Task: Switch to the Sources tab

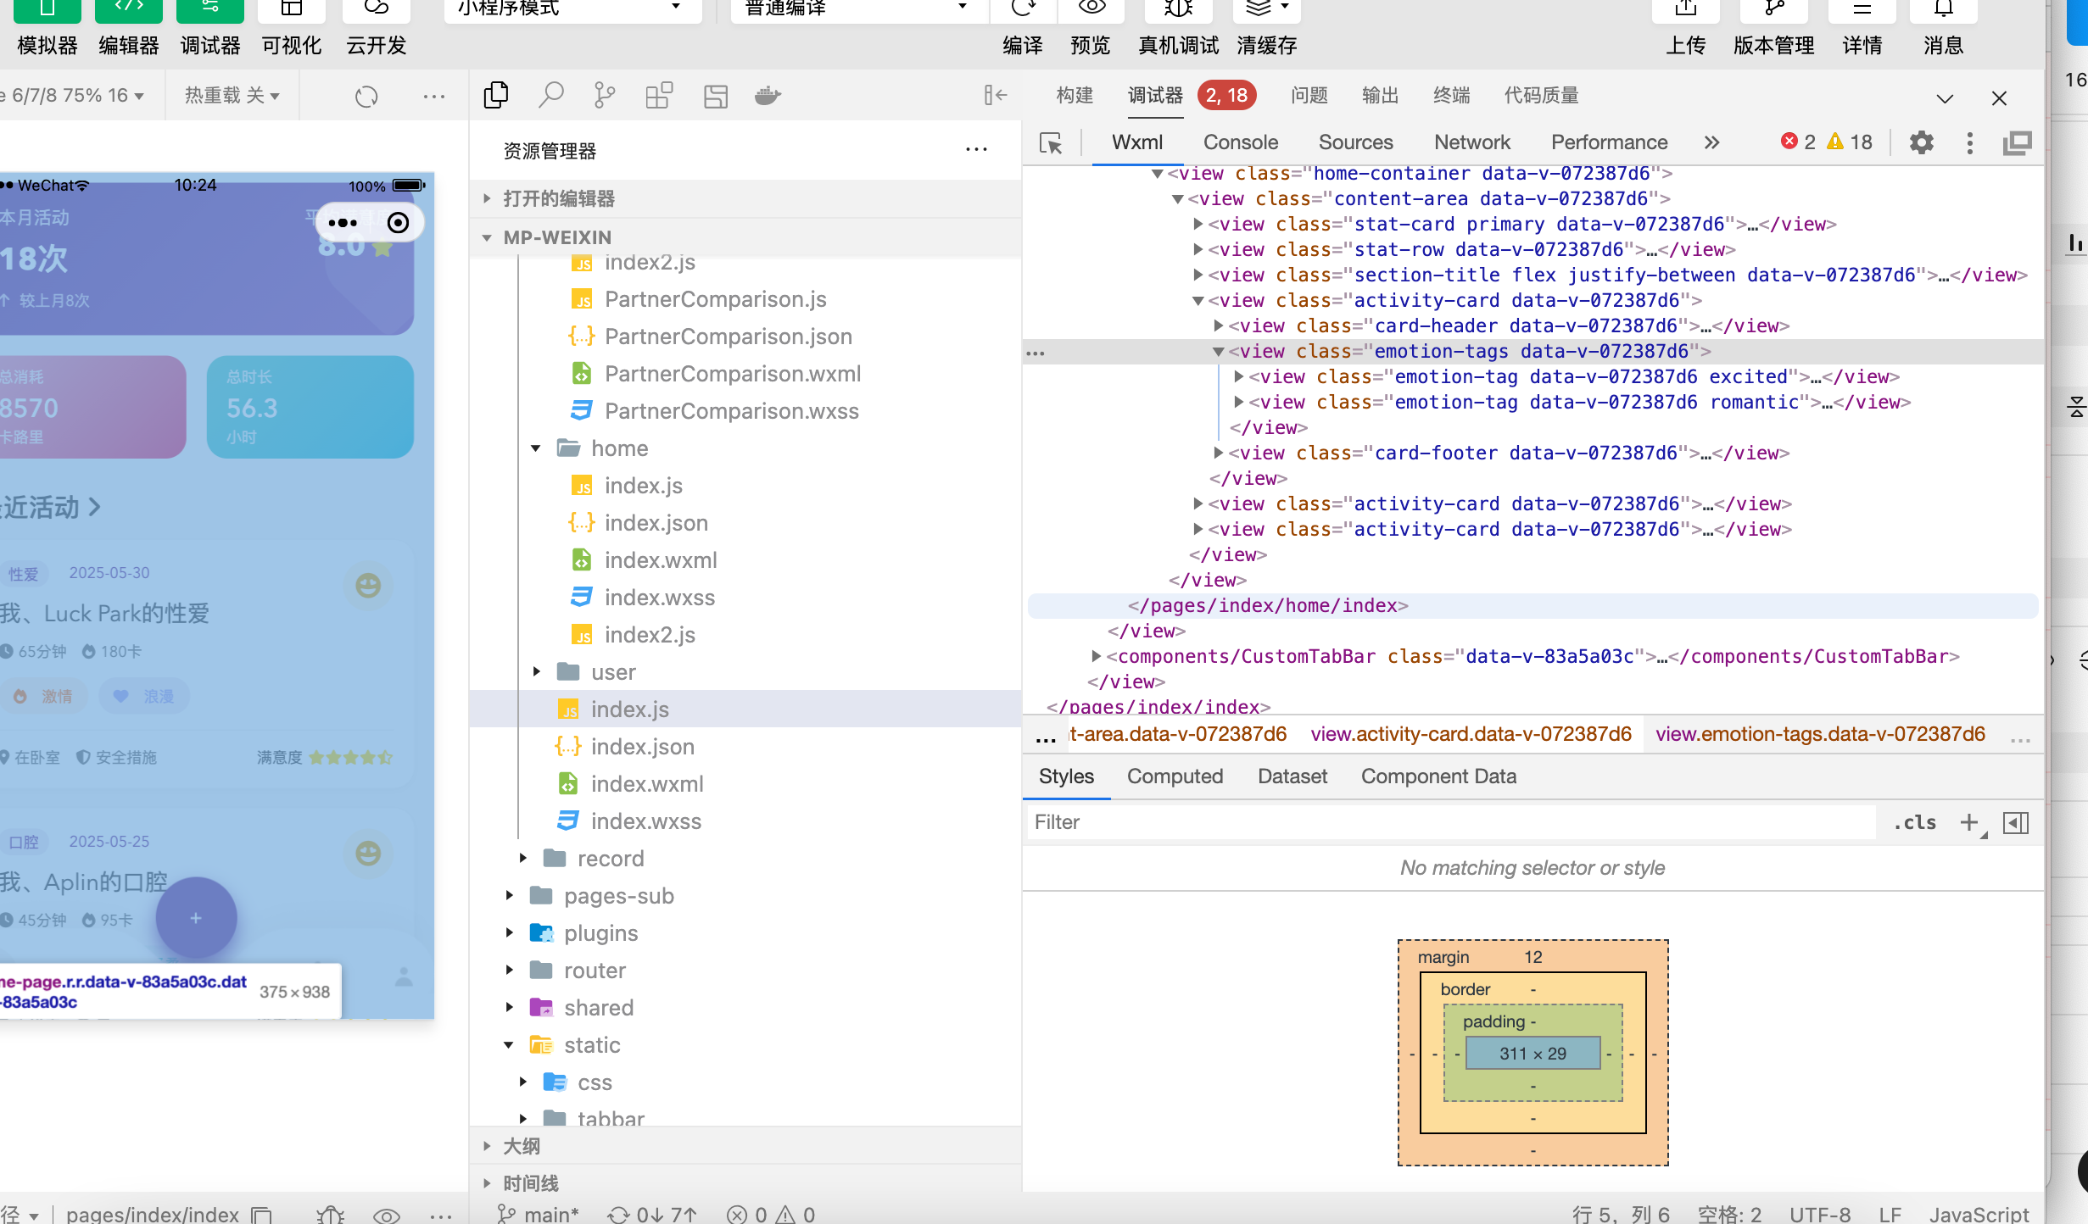Action: point(1355,142)
